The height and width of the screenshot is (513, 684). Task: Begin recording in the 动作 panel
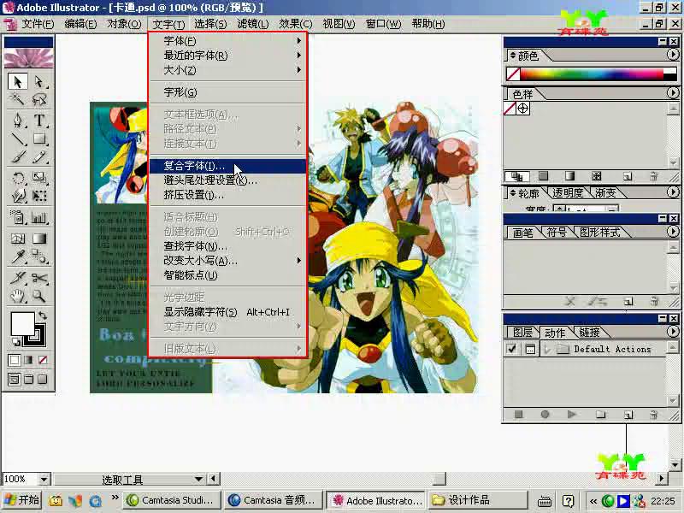point(545,415)
